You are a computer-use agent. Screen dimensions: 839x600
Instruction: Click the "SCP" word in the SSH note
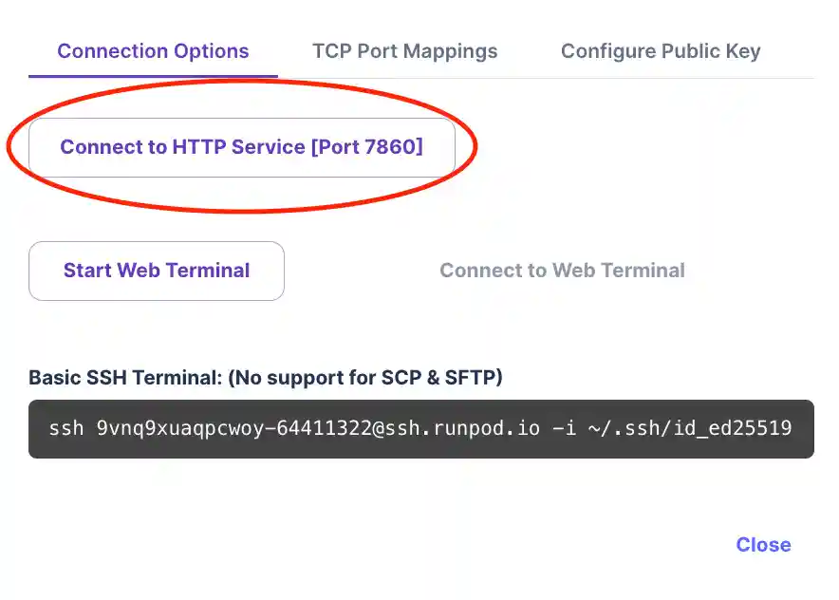click(x=394, y=378)
